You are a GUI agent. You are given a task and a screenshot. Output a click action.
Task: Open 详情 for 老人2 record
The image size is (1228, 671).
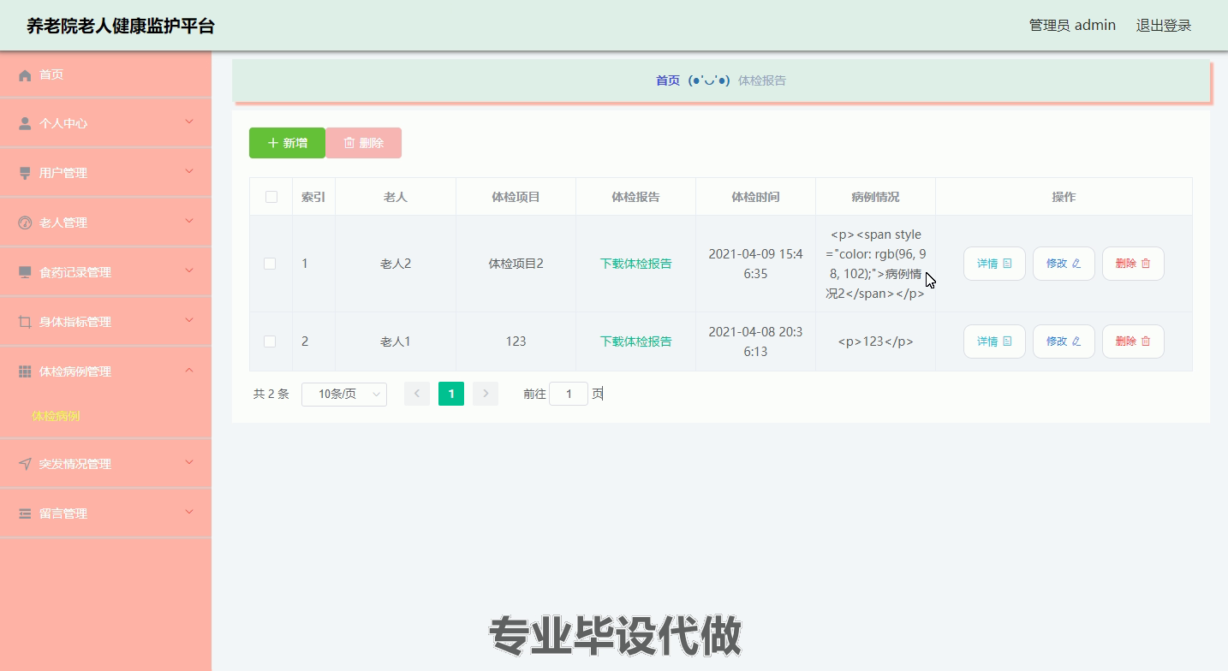(x=994, y=264)
